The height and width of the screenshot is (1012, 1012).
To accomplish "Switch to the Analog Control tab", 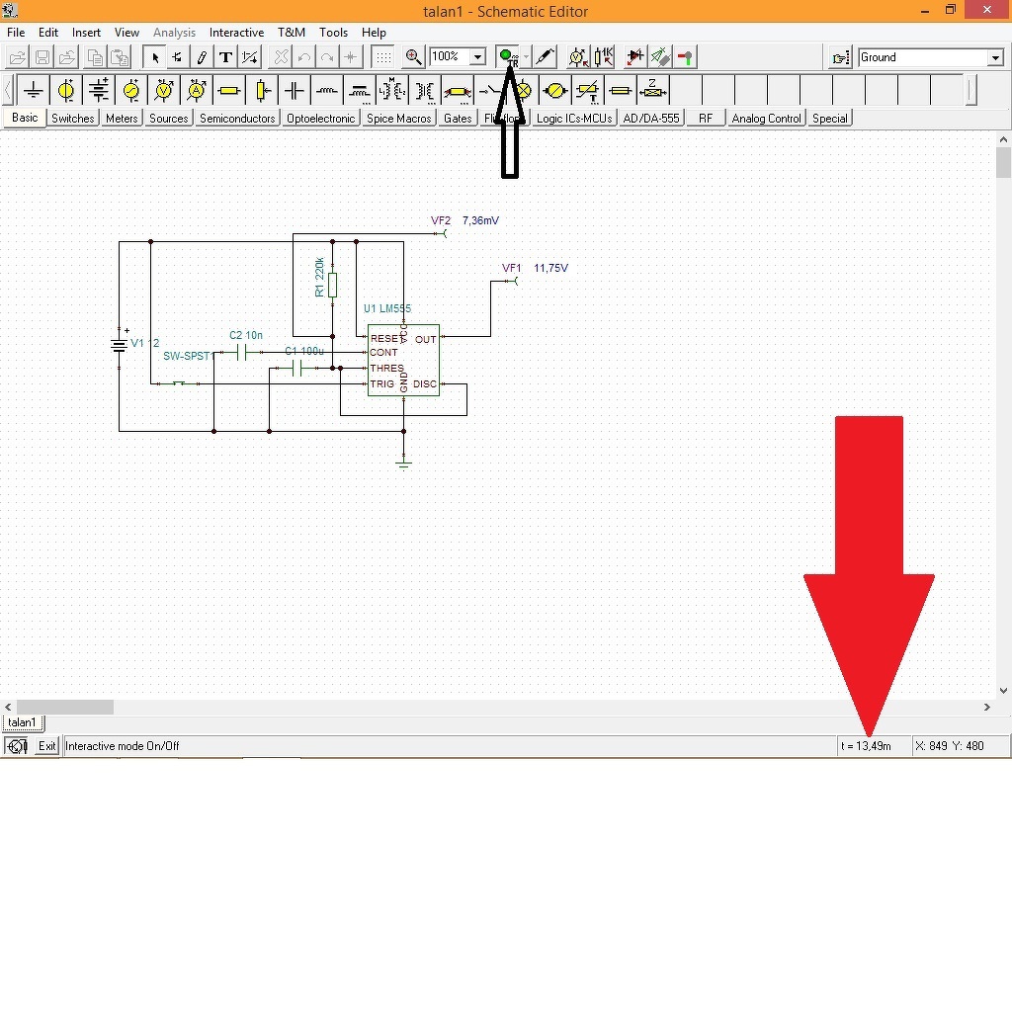I will (766, 119).
